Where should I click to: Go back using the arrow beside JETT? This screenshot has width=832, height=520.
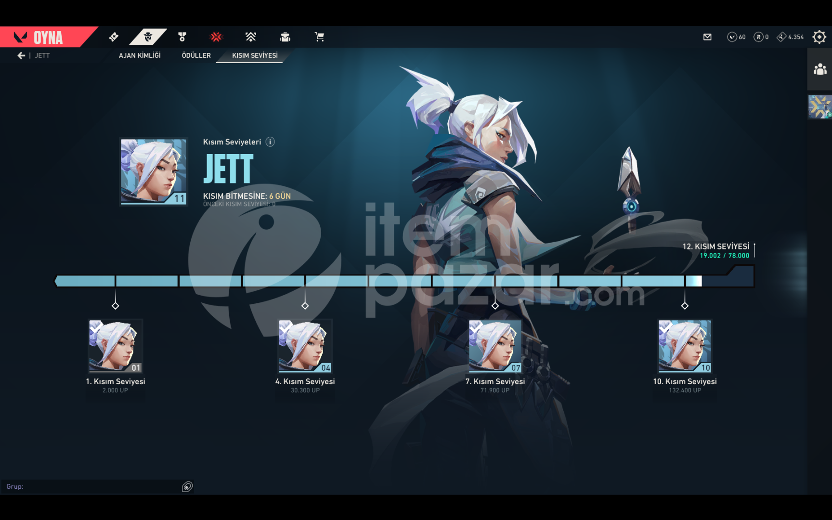click(x=21, y=55)
